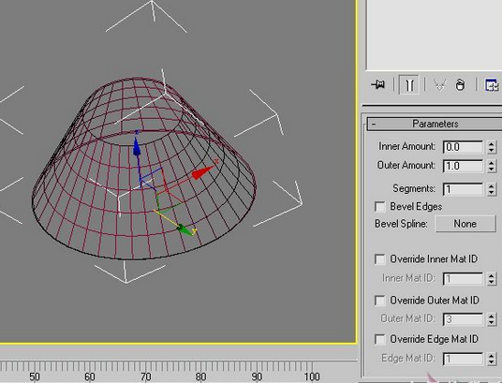Viewport: 502px width, 383px height.
Task: Check Override Outer Mat ID
Action: pyautogui.click(x=380, y=301)
